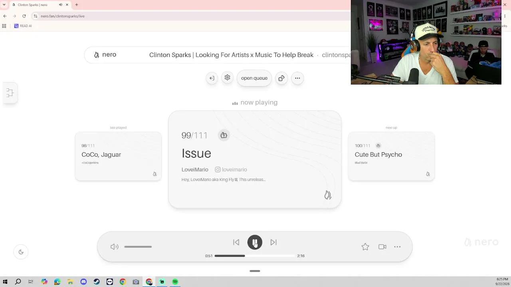Favorite the track with the star icon
This screenshot has width=511, height=287.
coord(365,247)
